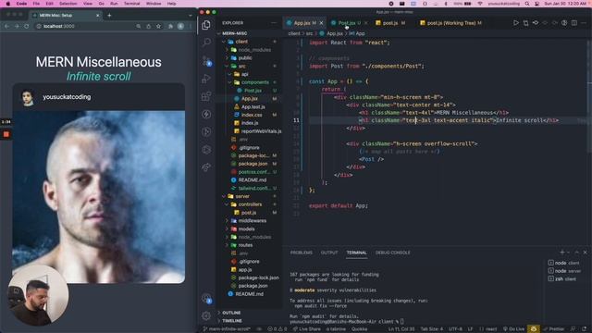Click the Prettier status bar item
The image size is (592, 333).
point(554,329)
